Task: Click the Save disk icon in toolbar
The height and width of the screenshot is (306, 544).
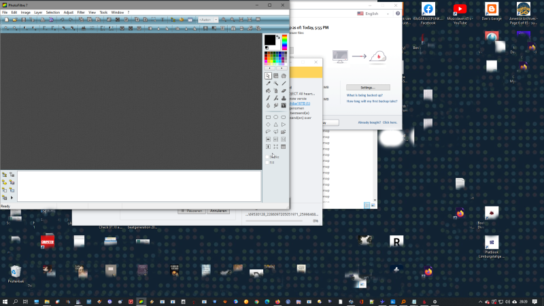Action: [x=24, y=20]
